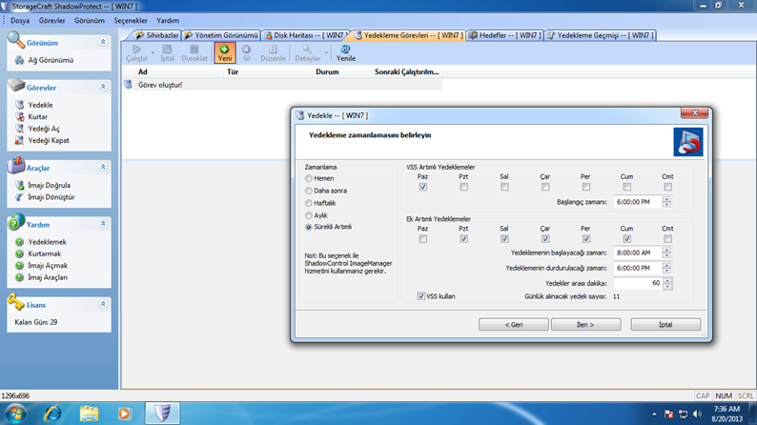Screen dimensions: 757x425
Task: Switch to the Sihirbazlar tab
Action: (157, 35)
